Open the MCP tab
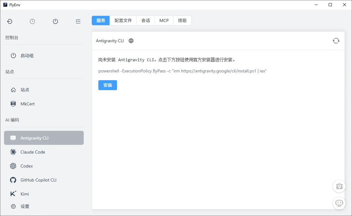352x216 pixels. [x=164, y=21]
